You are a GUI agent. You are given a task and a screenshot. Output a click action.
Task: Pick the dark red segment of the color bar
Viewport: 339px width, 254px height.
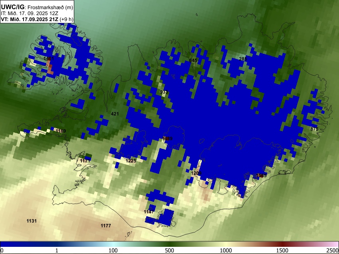[282, 244]
